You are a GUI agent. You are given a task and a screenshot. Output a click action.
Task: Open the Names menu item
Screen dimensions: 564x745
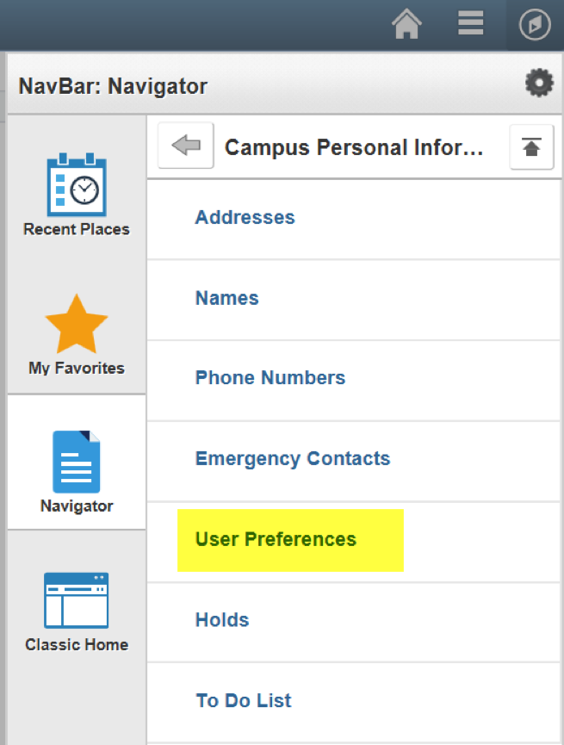click(227, 298)
